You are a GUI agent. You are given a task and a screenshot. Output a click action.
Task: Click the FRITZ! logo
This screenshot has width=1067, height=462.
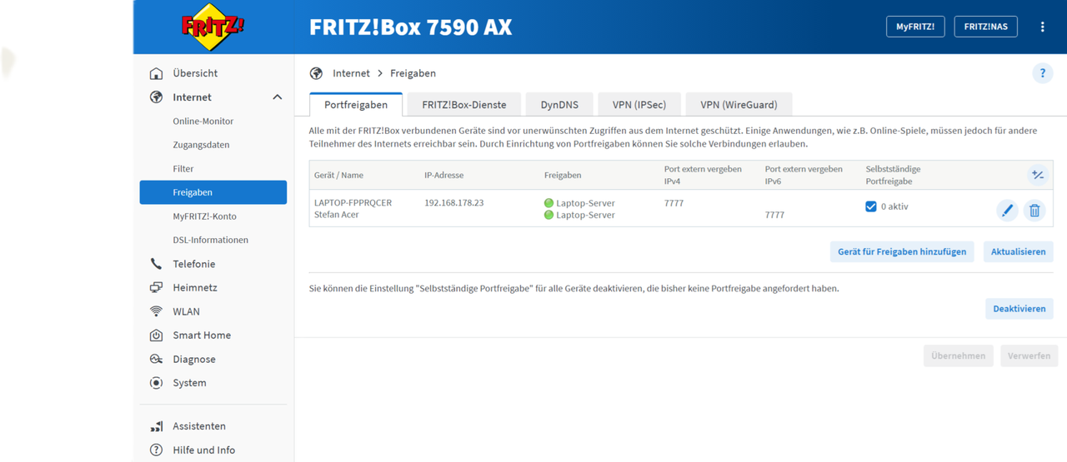[213, 27]
